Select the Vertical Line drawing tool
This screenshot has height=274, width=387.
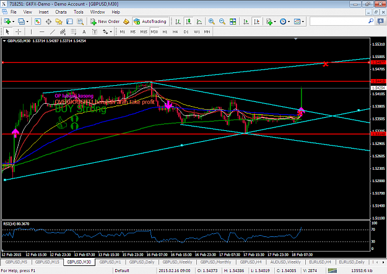[31, 31]
